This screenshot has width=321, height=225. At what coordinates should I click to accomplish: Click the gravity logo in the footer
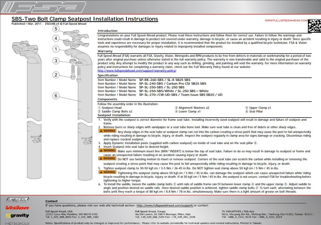point(17,215)
